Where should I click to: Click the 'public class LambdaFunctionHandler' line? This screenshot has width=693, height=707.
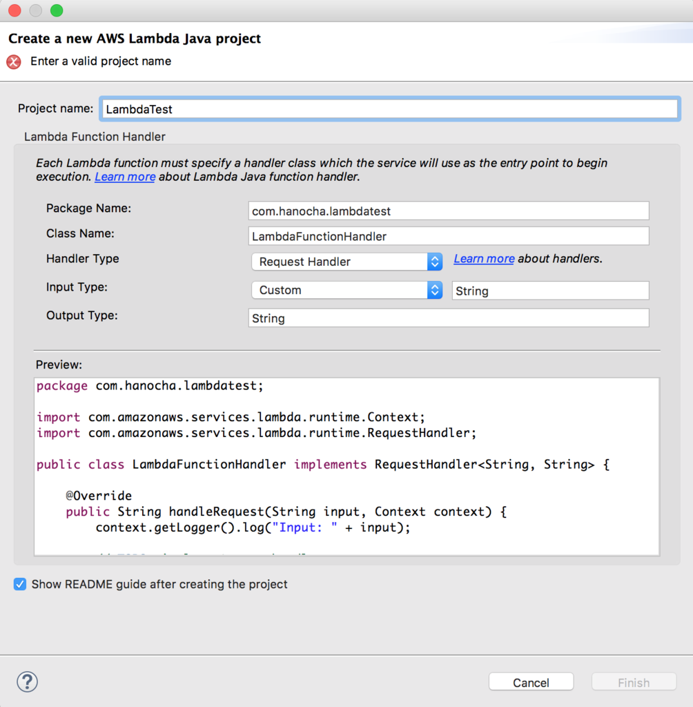pos(323,465)
